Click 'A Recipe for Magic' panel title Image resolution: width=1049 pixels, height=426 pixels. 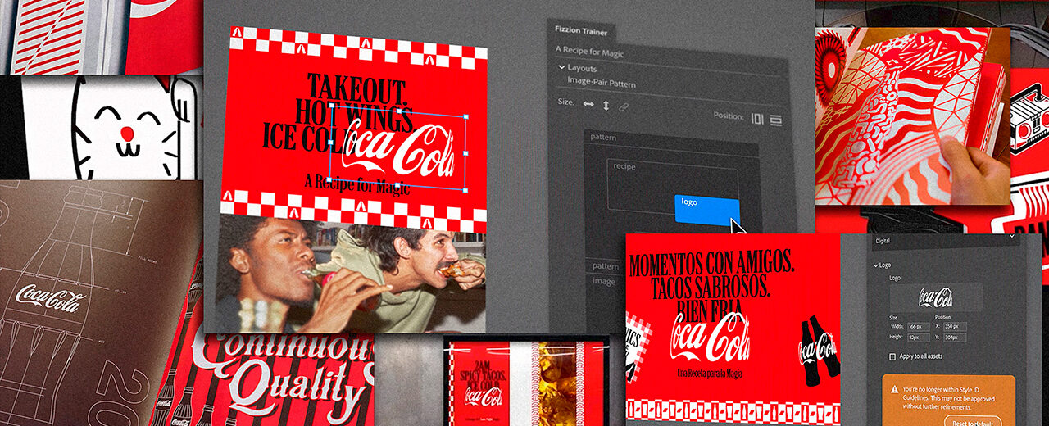[589, 52]
